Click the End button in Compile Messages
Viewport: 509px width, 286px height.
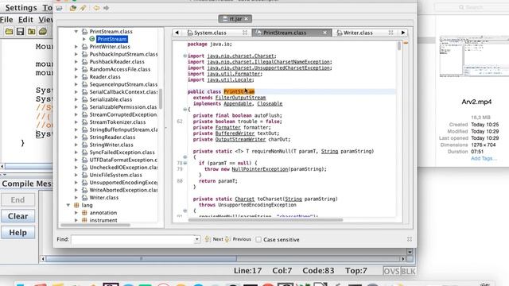(17, 199)
